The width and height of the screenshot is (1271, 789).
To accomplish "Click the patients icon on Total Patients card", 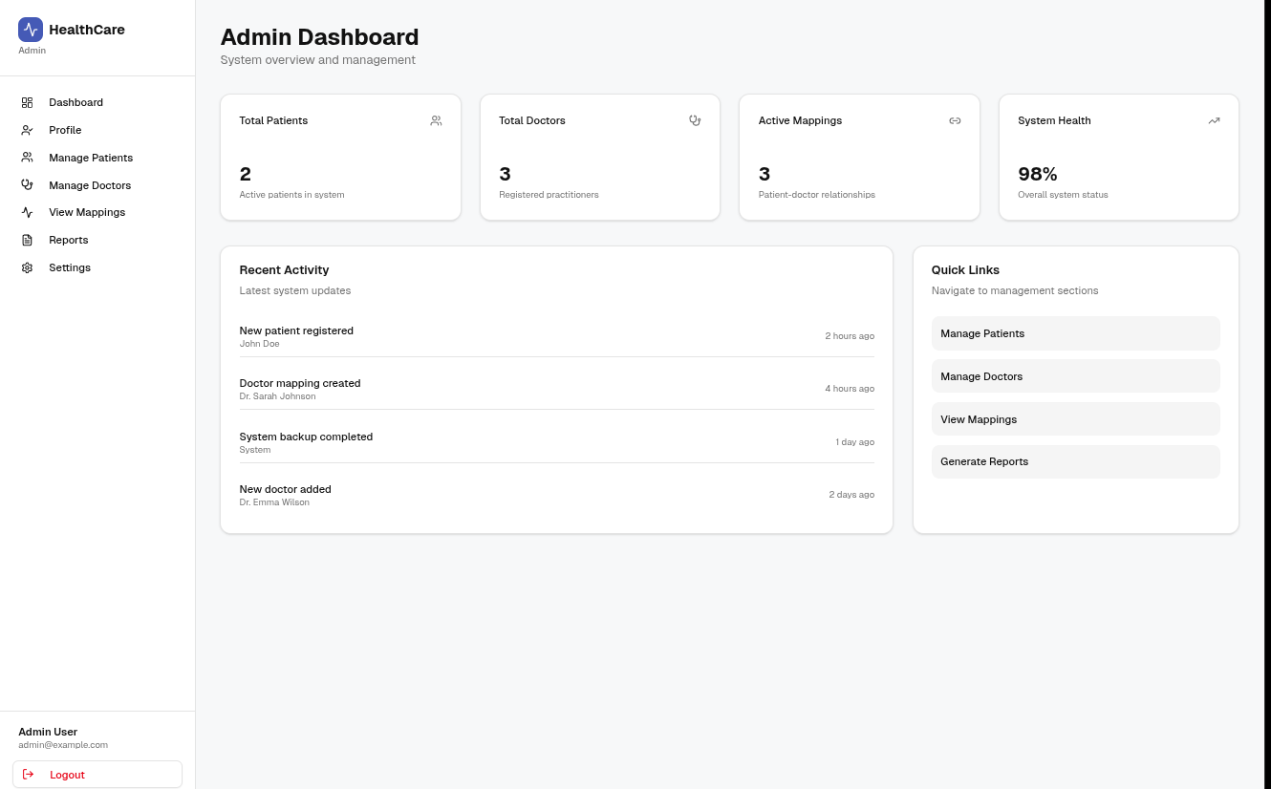I will [x=436, y=120].
